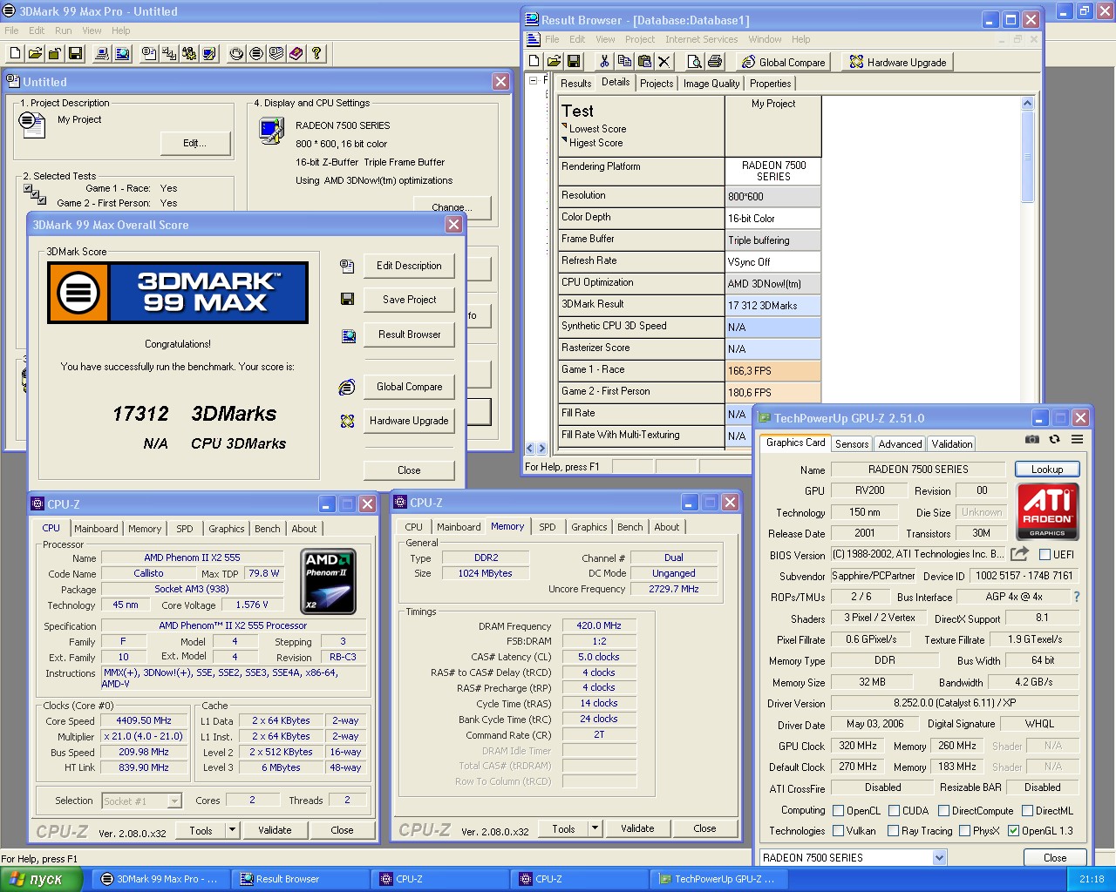This screenshot has height=892, width=1116.
Task: Click Print Preview icon in Result Browser
Action: coord(694,61)
